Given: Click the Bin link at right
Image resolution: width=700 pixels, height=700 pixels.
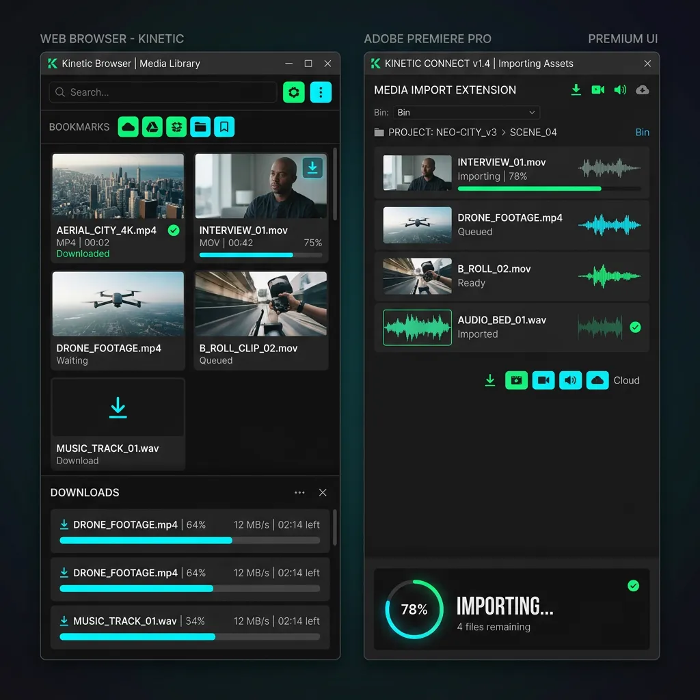Looking at the screenshot, I should click(x=642, y=132).
